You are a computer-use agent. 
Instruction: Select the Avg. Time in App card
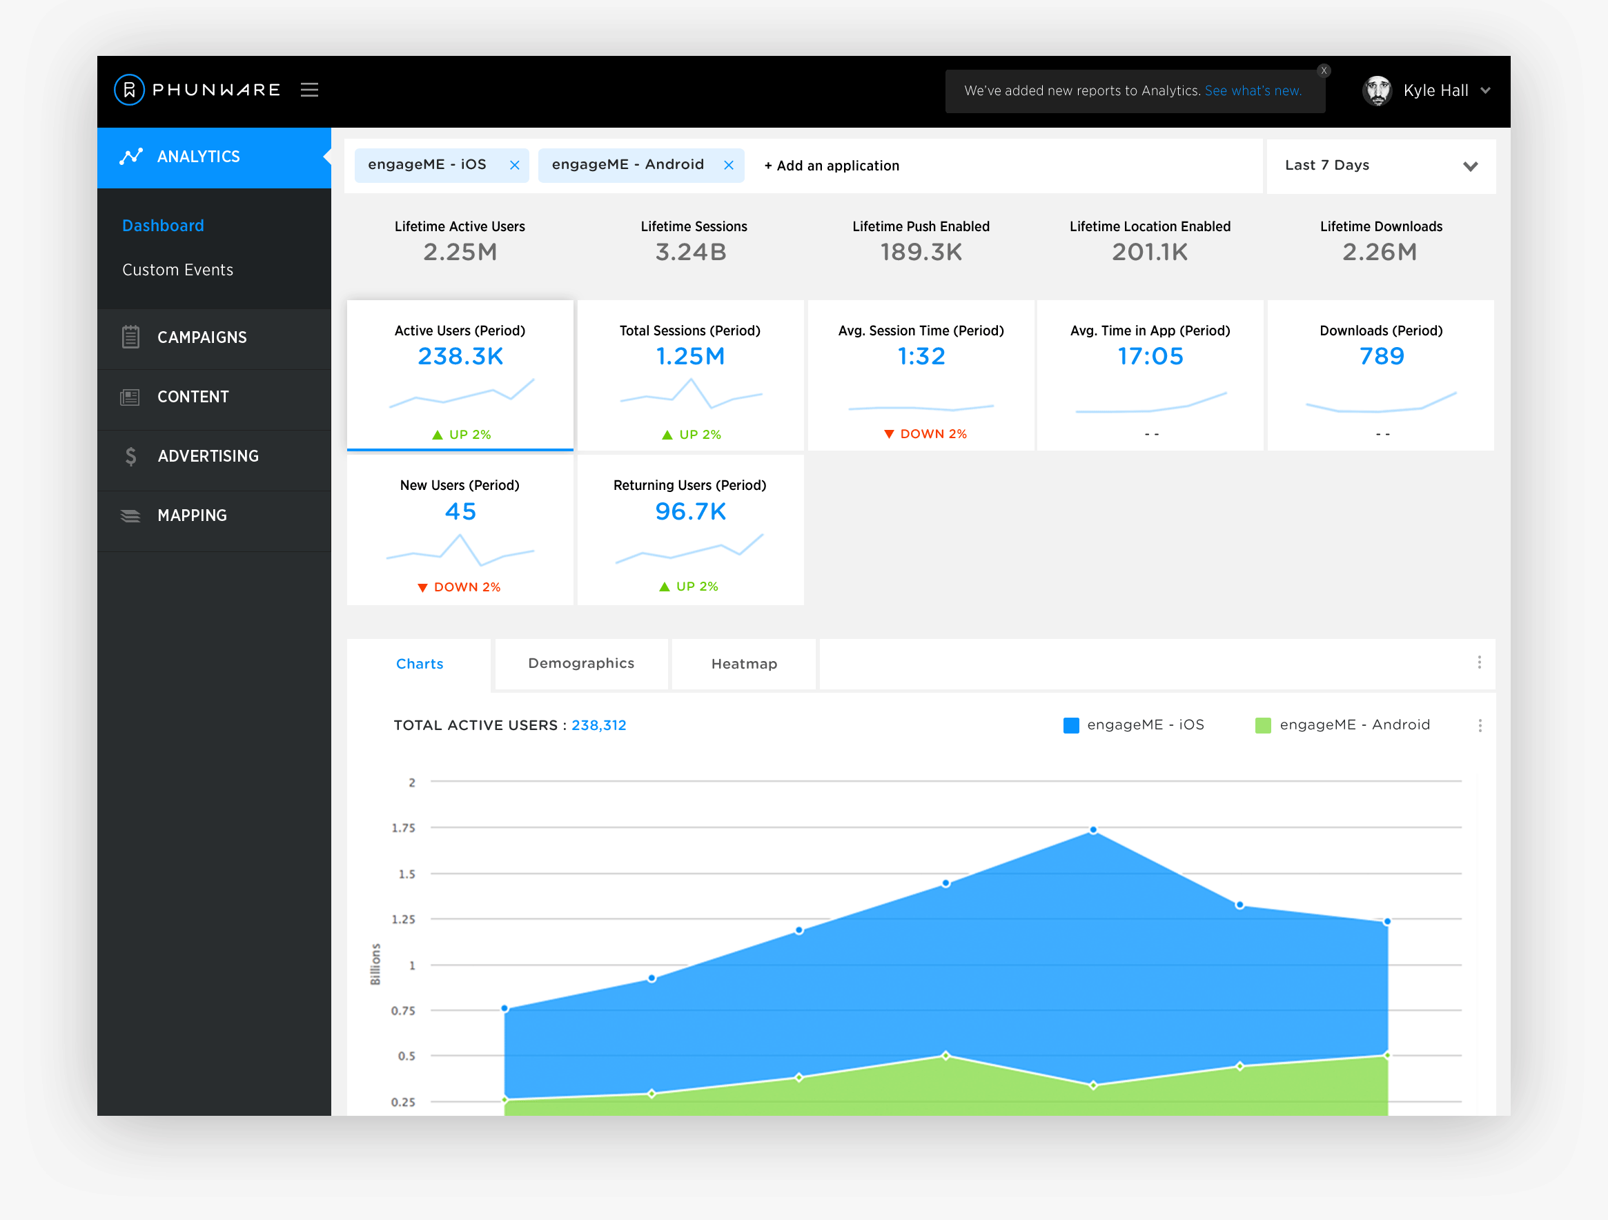pos(1150,375)
